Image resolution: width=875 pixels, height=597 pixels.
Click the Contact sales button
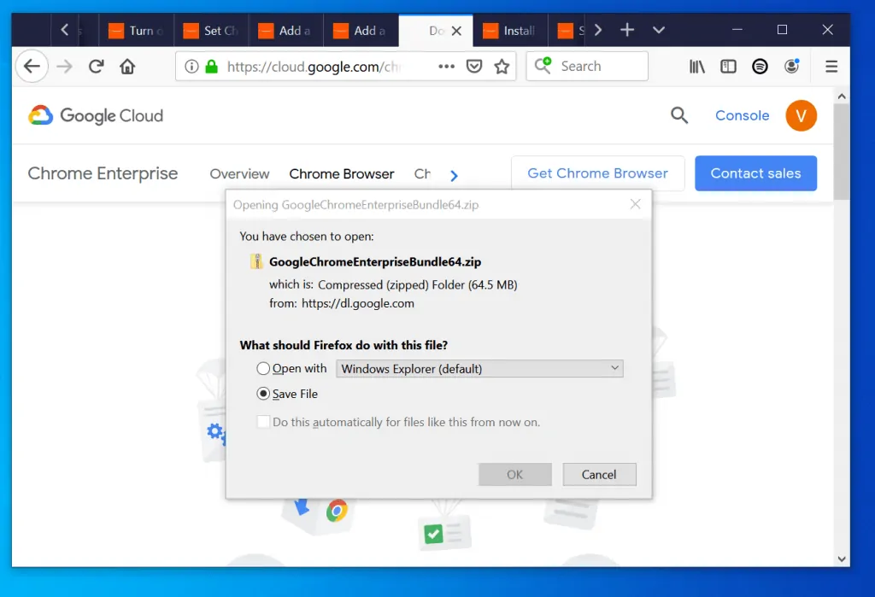pos(755,173)
